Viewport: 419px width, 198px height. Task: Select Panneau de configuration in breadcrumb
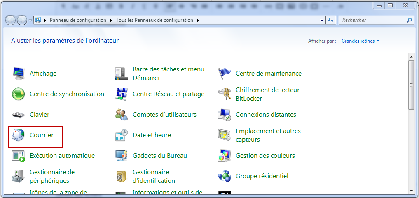click(x=78, y=20)
